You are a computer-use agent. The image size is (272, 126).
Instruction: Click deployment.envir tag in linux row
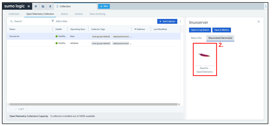(x=121, y=36)
